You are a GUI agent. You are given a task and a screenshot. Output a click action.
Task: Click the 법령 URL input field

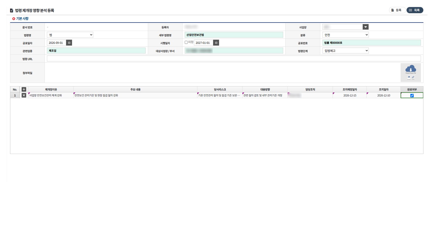[x=234, y=58]
